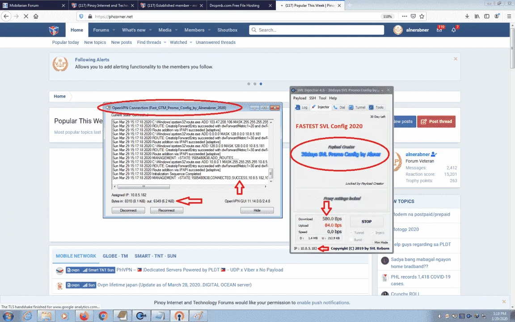This screenshot has height=322, width=515.
Task: Open Chrome from the taskbar
Action: tap(103, 316)
